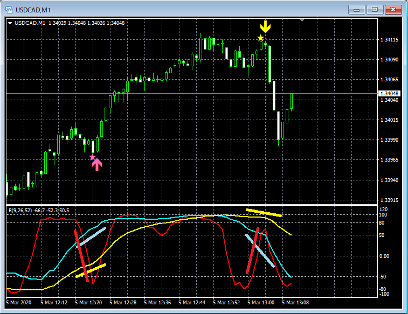Click the indicator scale value 0.00

[384, 256]
